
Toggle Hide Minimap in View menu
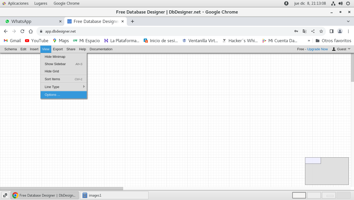[x=55, y=57]
